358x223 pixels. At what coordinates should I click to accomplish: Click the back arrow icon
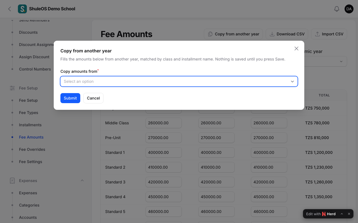point(10,9)
